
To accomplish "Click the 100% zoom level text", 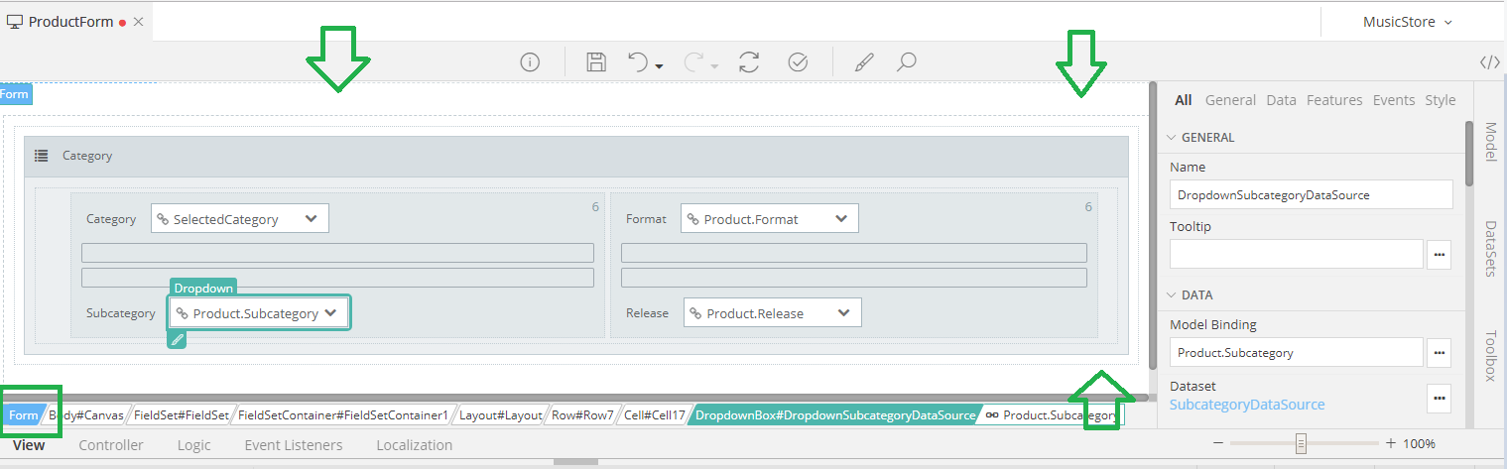I will (1420, 443).
